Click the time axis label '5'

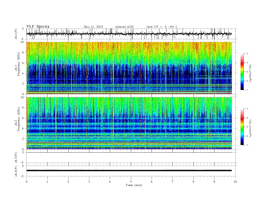pos(131,182)
